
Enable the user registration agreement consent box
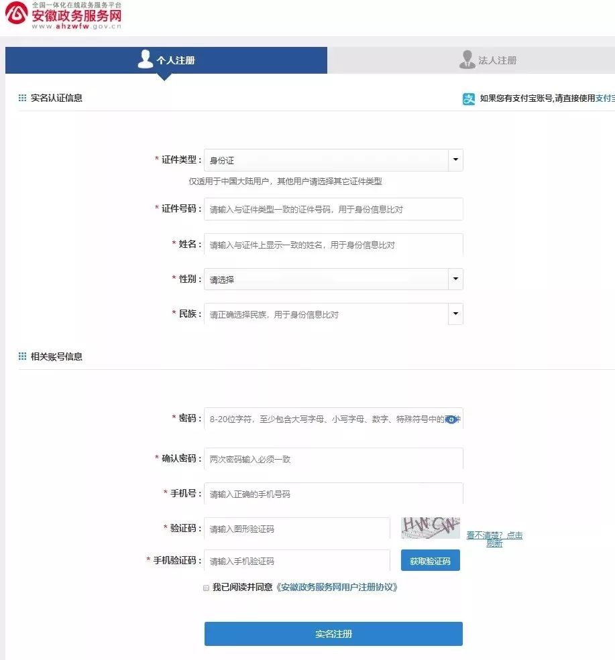(x=205, y=588)
